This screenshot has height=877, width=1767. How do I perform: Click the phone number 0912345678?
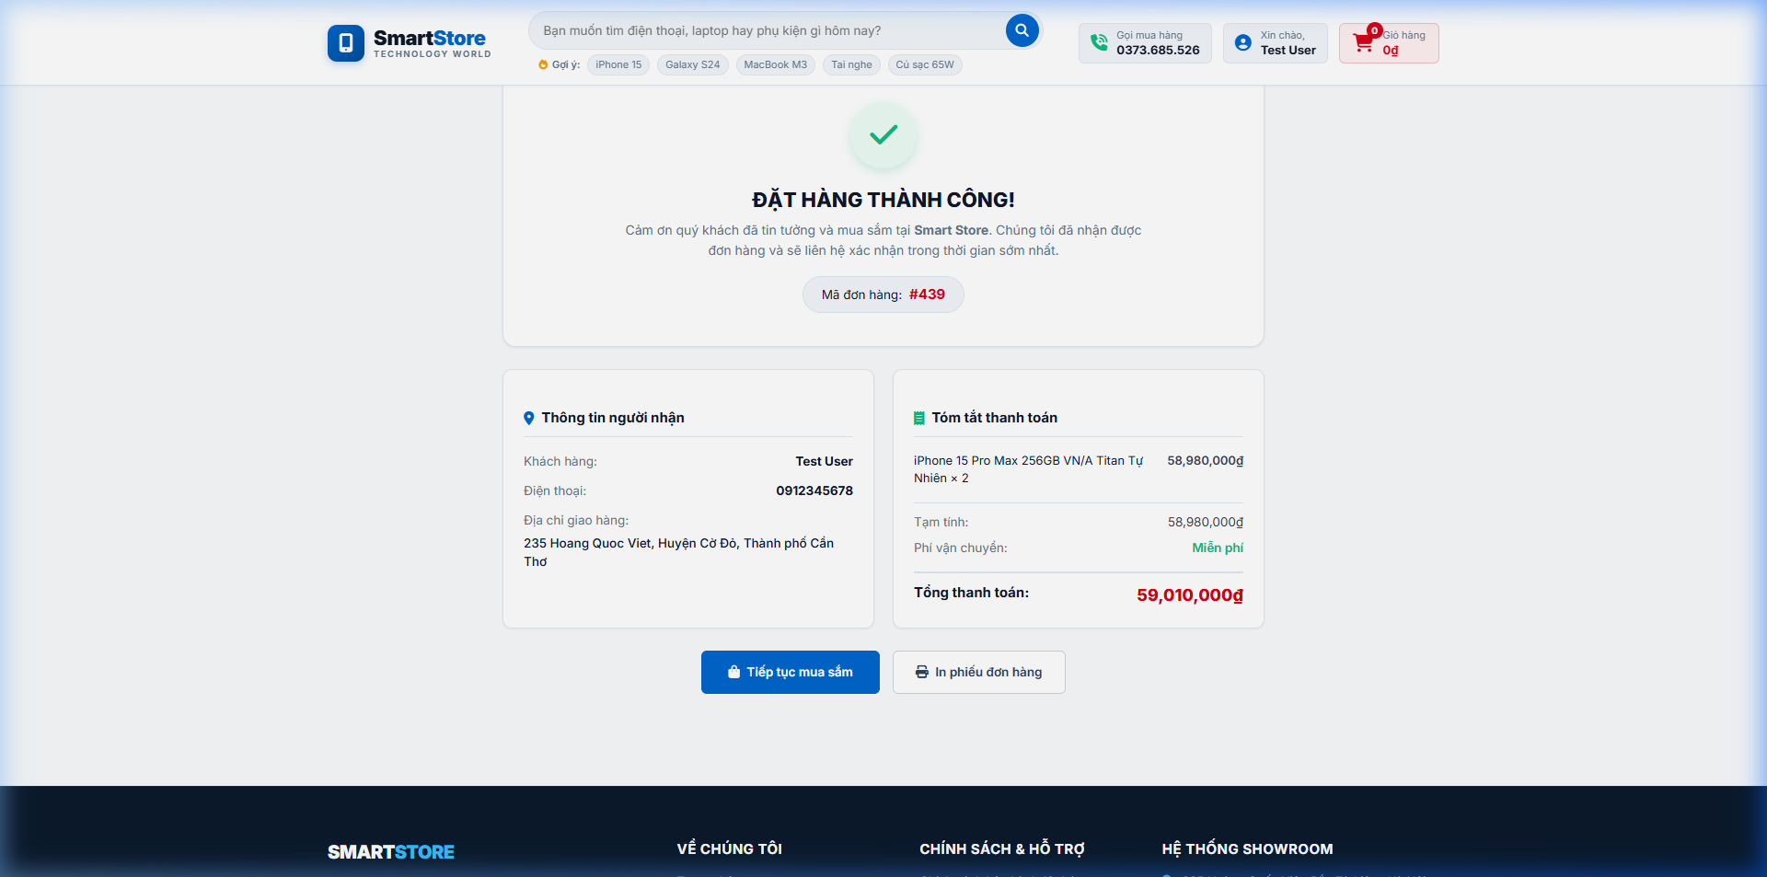[814, 490]
